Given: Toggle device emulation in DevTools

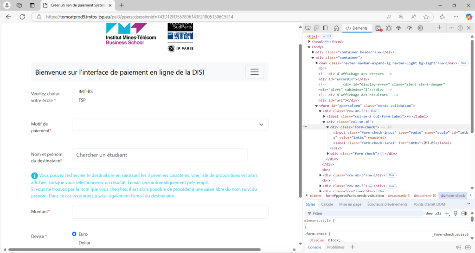Looking at the screenshot, I should 316,28.
